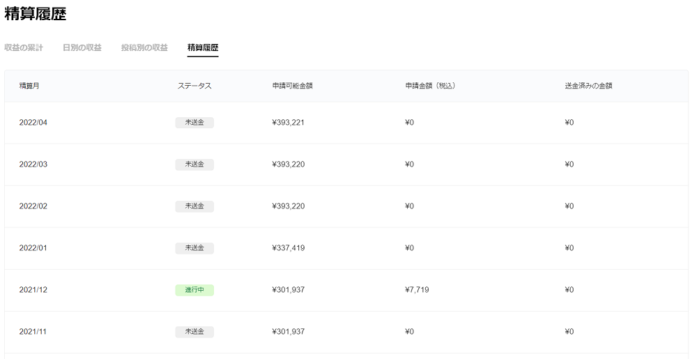Screen dimensions: 697x359
Task: Click the ¥393,221 available amount
Action: [x=289, y=123]
